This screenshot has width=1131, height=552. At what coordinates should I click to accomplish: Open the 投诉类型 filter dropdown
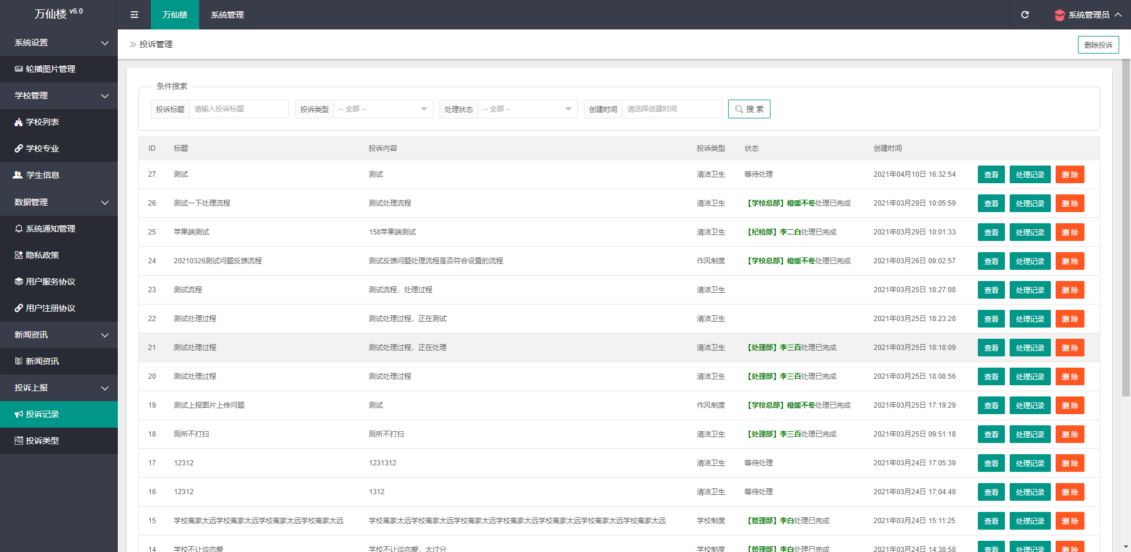383,109
